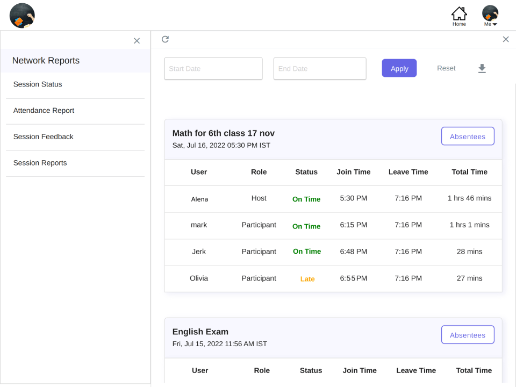Image resolution: width=516 pixels, height=387 pixels.
Task: Click the Status column header in Math table
Action: click(x=306, y=172)
